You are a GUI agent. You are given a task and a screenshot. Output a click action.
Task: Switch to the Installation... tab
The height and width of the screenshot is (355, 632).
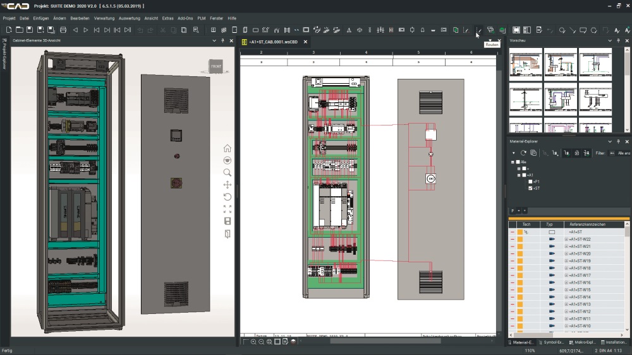(614, 342)
